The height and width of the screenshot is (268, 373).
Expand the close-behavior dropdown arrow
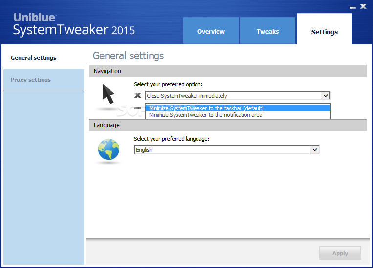[325, 96]
